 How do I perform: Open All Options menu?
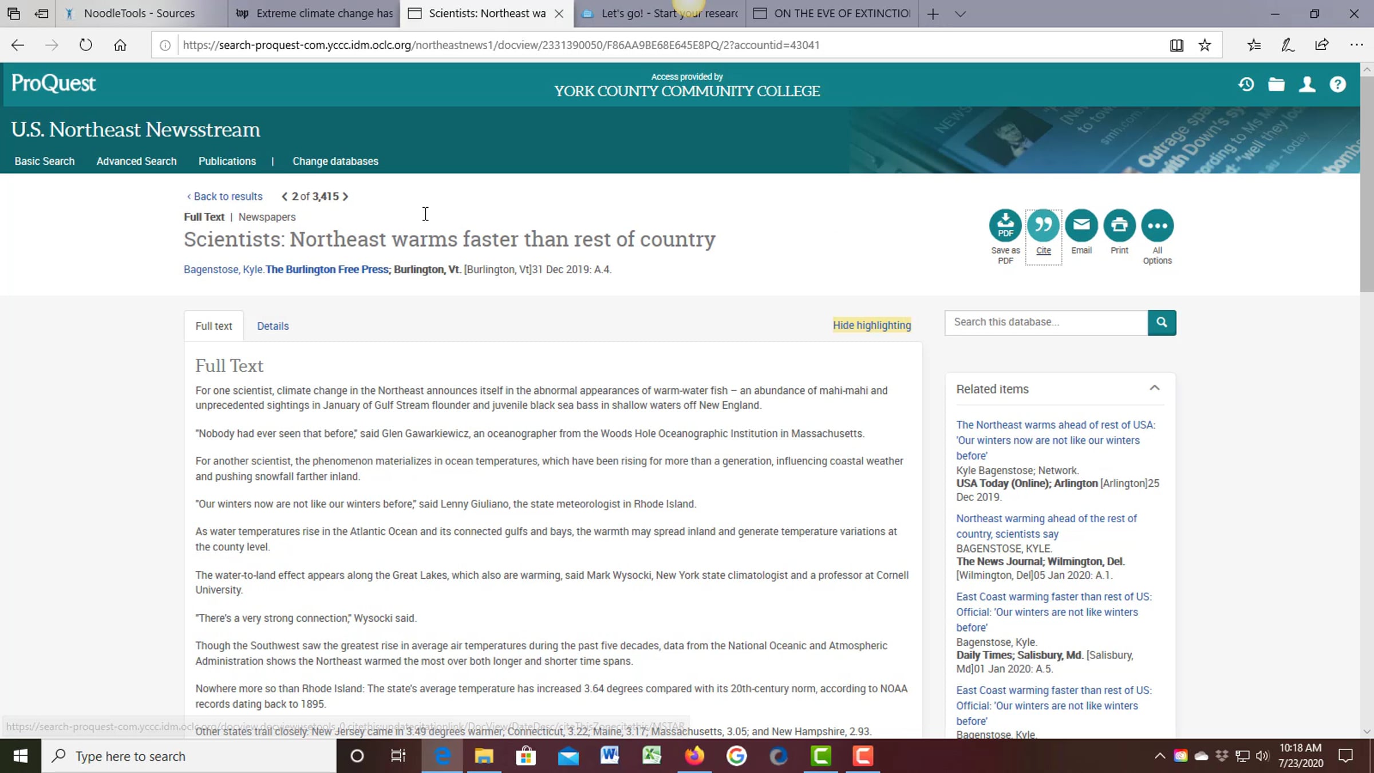[x=1157, y=236]
